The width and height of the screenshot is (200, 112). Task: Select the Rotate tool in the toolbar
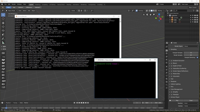[x=3, y=31]
